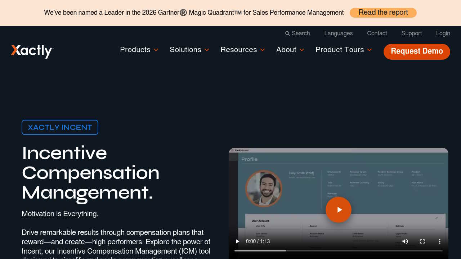Expand About chevron arrow

click(x=302, y=50)
